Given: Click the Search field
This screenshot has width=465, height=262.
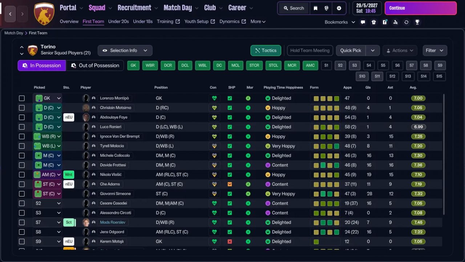Looking at the screenshot, I should pos(294,8).
